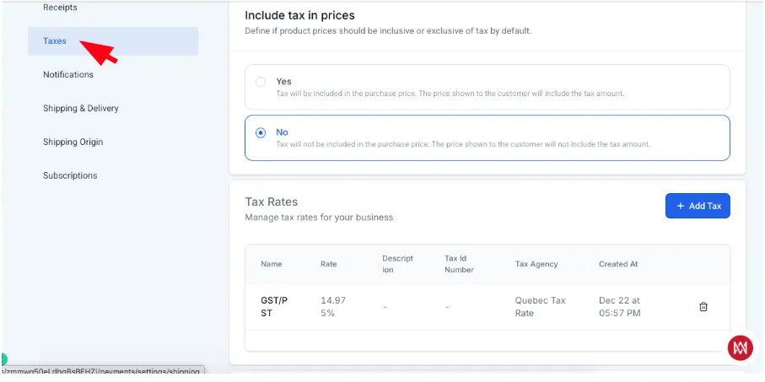Image resolution: width=765 pixels, height=382 pixels.
Task: Select Yes to include tax in prices
Action: point(261,82)
